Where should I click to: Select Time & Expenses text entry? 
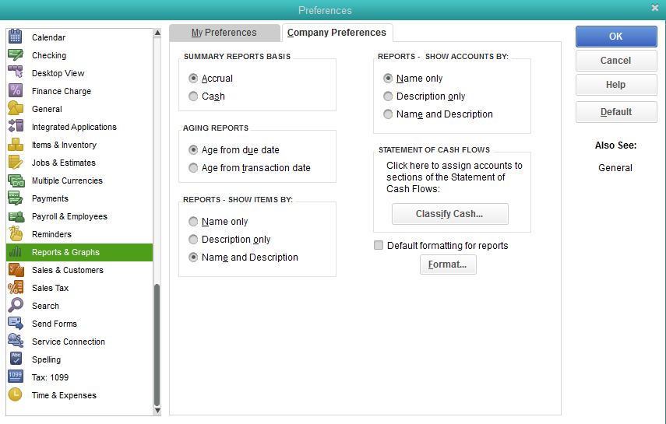coord(64,395)
